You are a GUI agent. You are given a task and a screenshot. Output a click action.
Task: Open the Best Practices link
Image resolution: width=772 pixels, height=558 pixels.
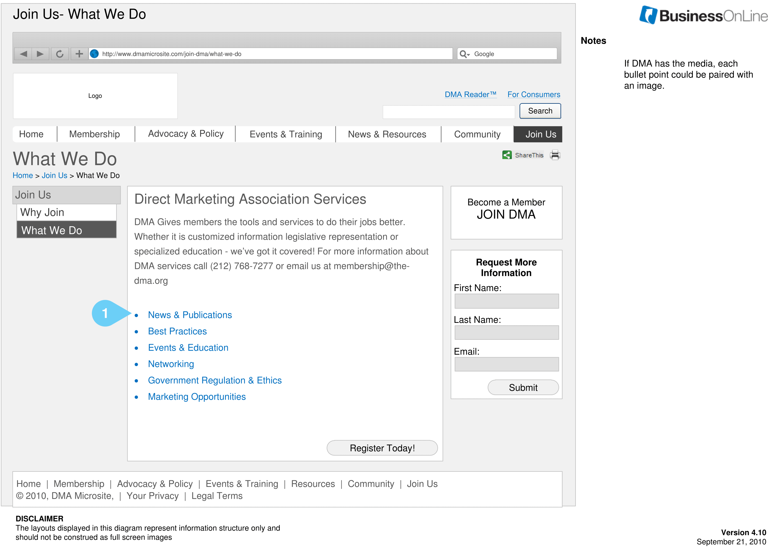(x=177, y=331)
